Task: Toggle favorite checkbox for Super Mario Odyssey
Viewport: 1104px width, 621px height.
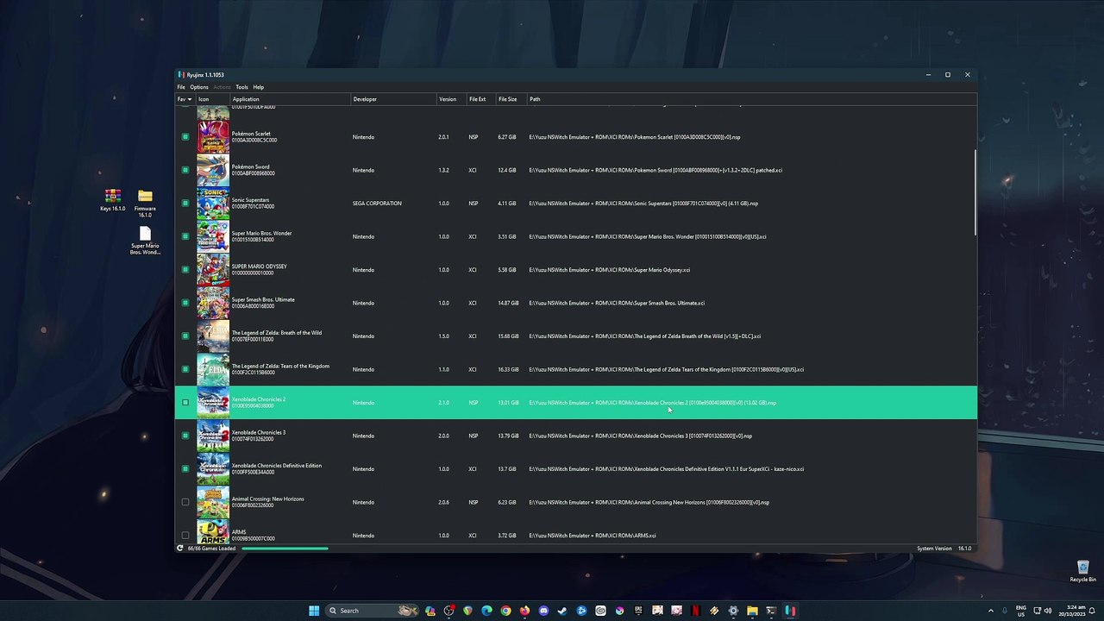Action: (x=185, y=270)
